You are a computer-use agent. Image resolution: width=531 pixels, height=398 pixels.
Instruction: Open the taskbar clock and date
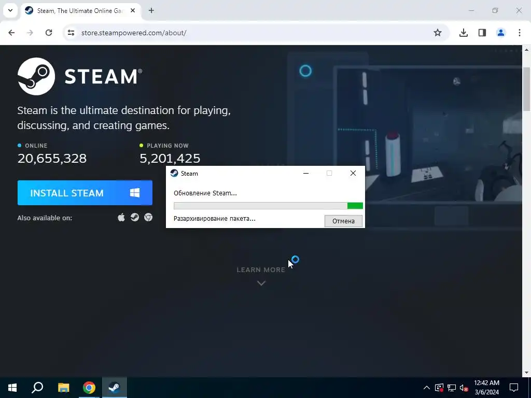tap(486, 388)
